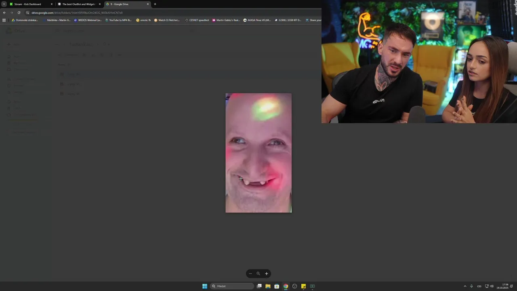Zoom out with the minus button
This screenshot has height=291, width=517.
click(250, 274)
